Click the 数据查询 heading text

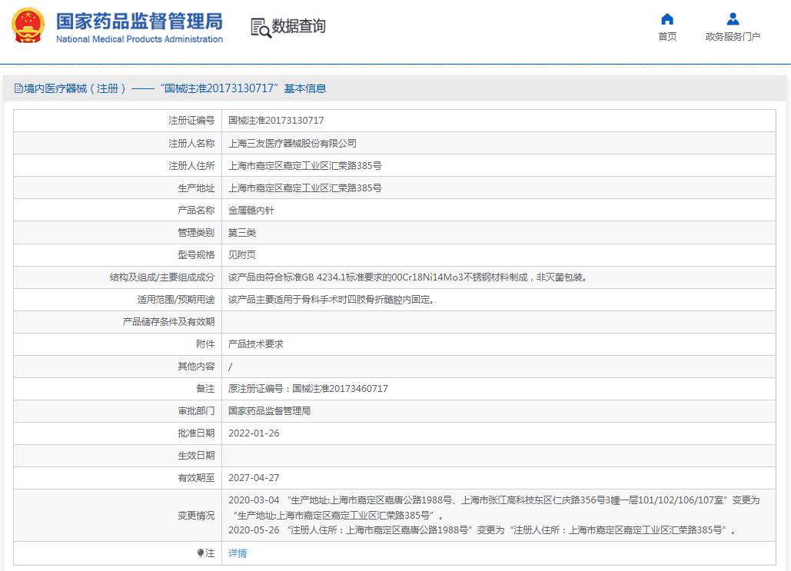pyautogui.click(x=299, y=26)
